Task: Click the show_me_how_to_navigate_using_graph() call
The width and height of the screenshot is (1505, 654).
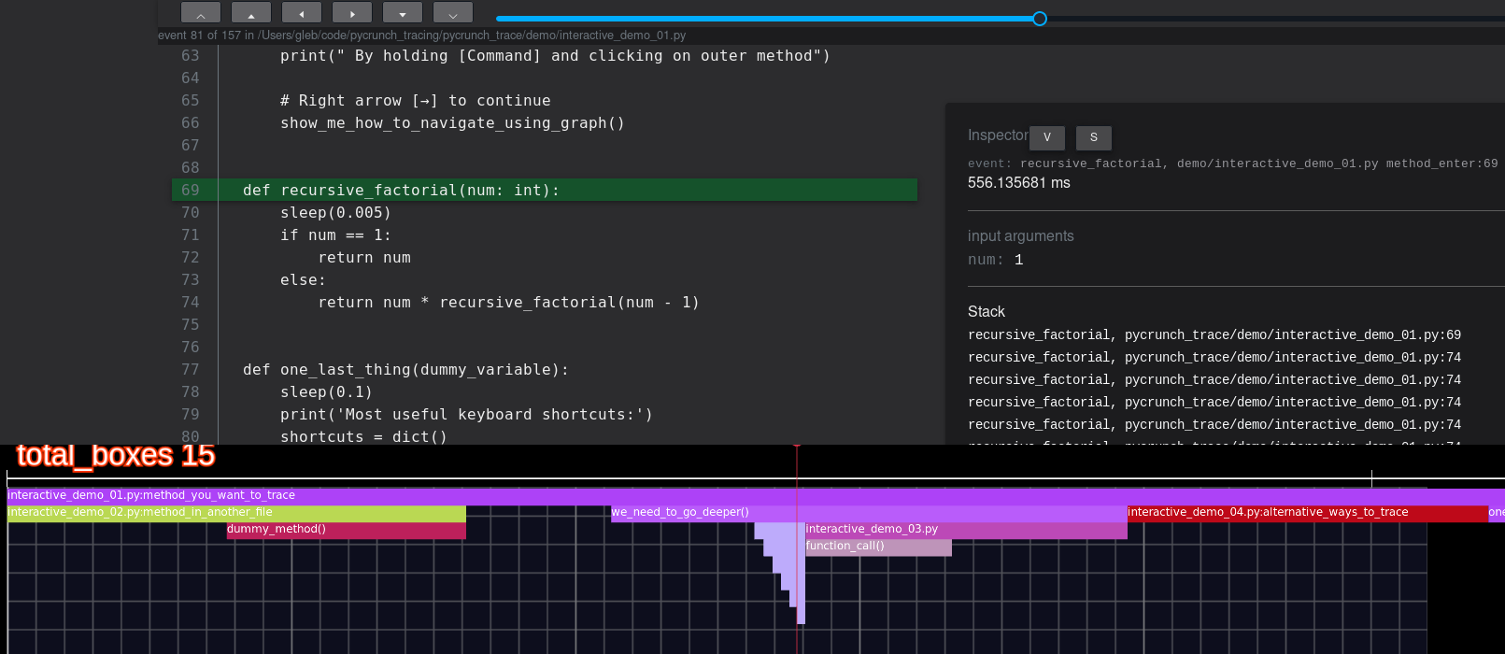Action: coord(452,123)
